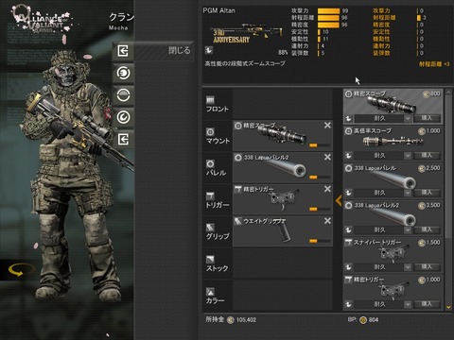The height and width of the screenshot is (340, 454).
Task: Click swap icon in スナイパートリガー row
Action: click(x=349, y=267)
